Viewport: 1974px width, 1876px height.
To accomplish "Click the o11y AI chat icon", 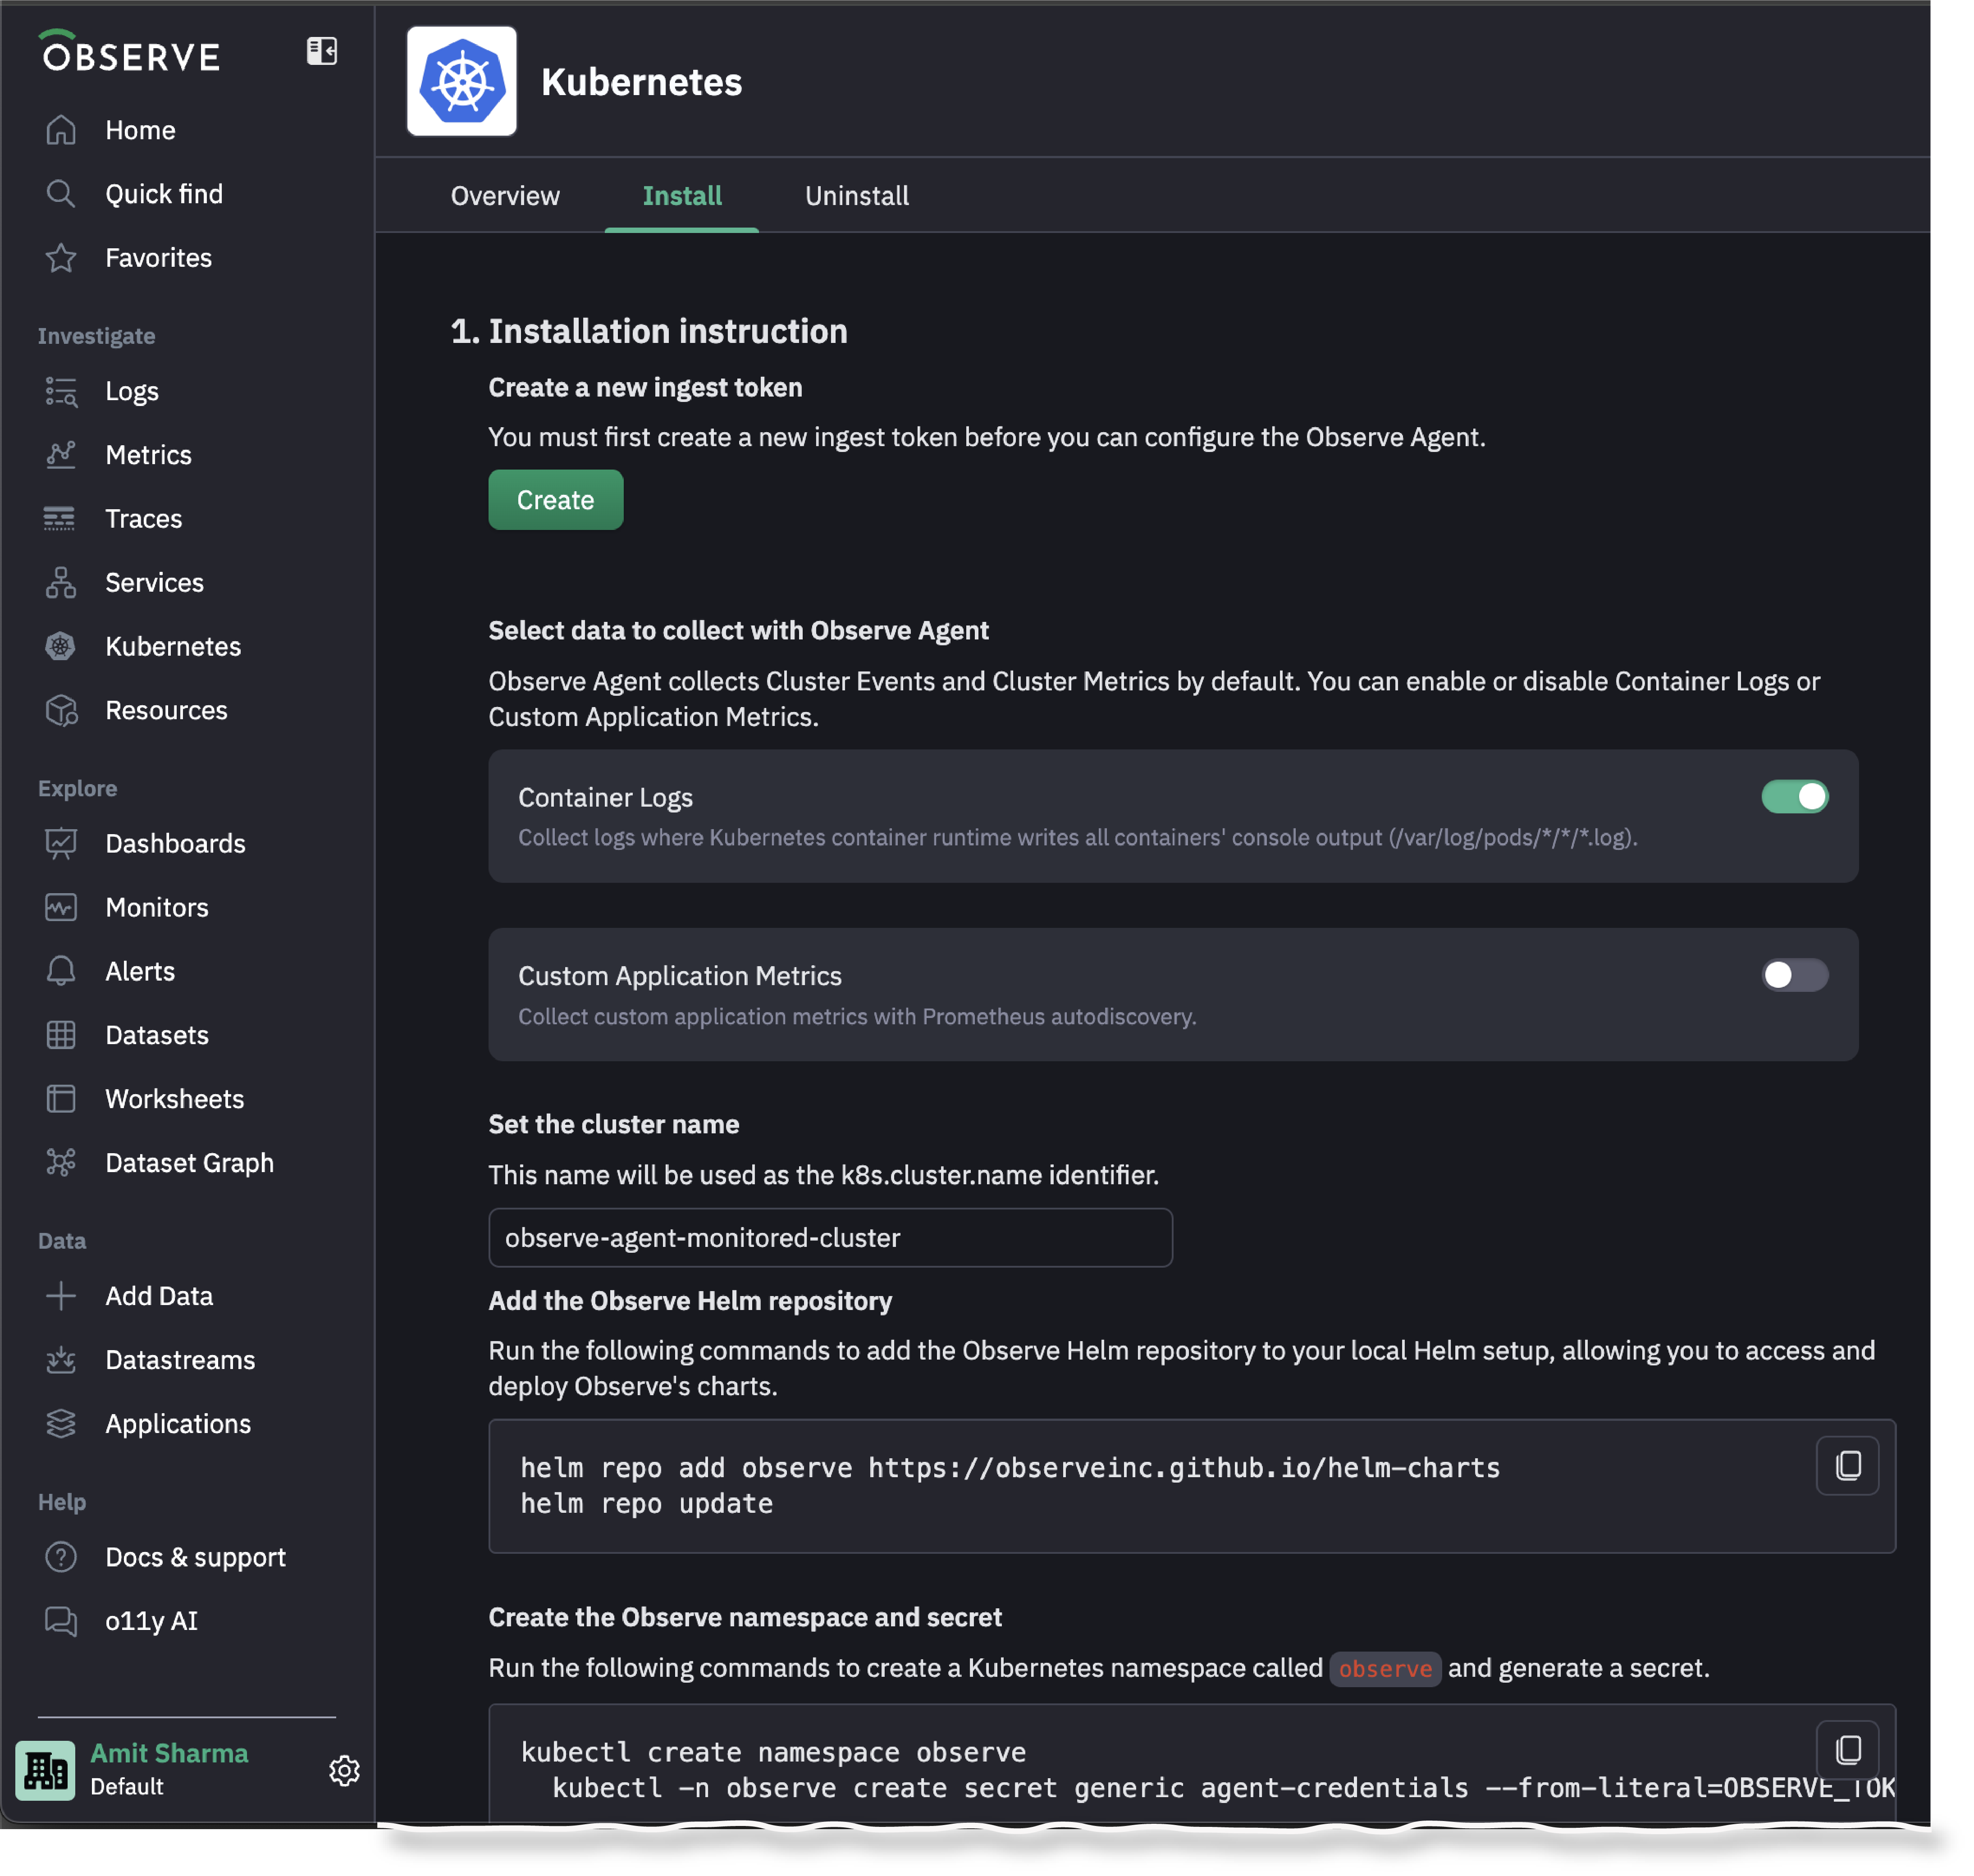I will [61, 1622].
